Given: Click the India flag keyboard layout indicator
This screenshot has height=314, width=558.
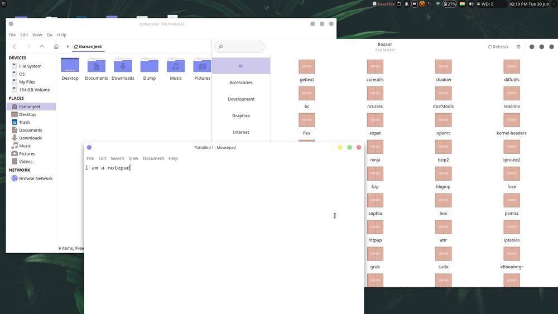Looking at the screenshot, I should pos(462,4).
